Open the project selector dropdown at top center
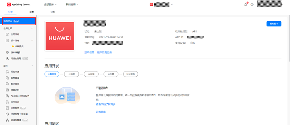Screen dimensions: 290x125 (161, 5)
